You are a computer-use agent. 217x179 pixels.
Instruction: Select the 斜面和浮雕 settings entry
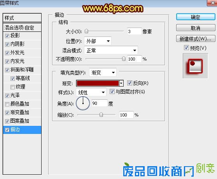22,70
